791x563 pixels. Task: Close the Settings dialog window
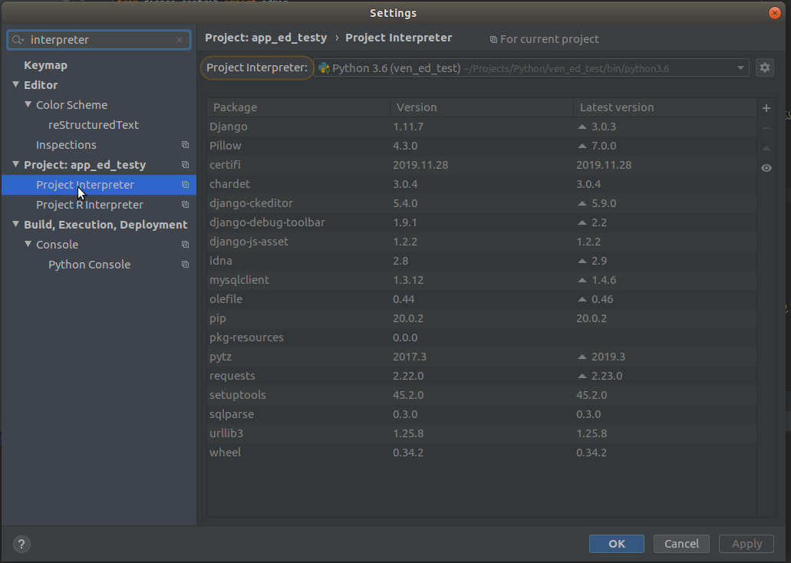(775, 13)
